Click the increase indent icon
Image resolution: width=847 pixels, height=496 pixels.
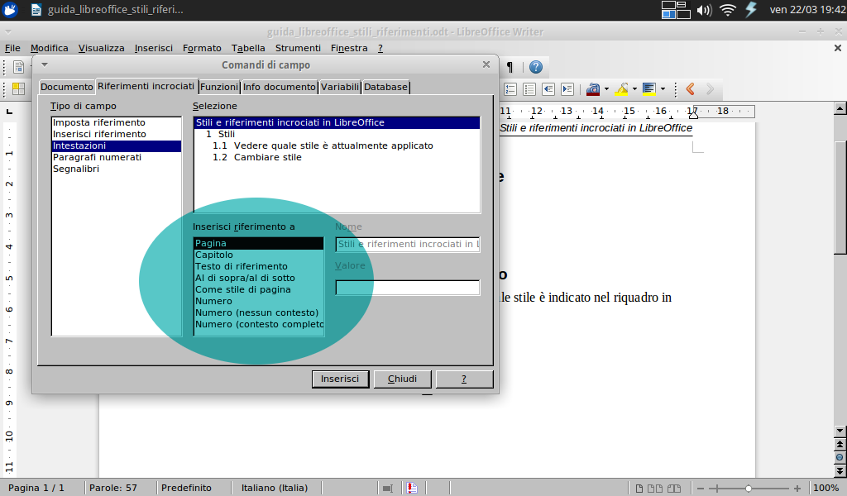click(x=567, y=89)
